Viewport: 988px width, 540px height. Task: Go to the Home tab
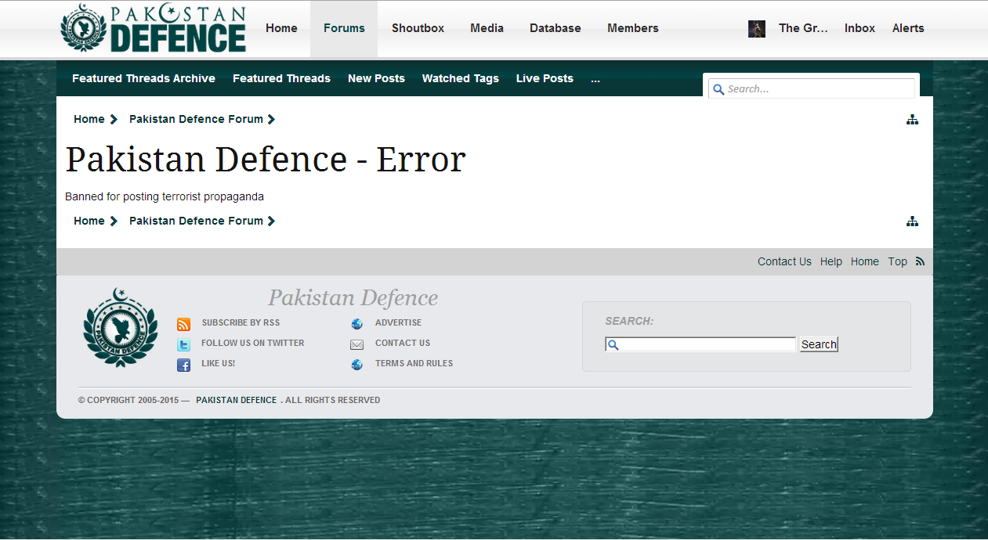[281, 28]
